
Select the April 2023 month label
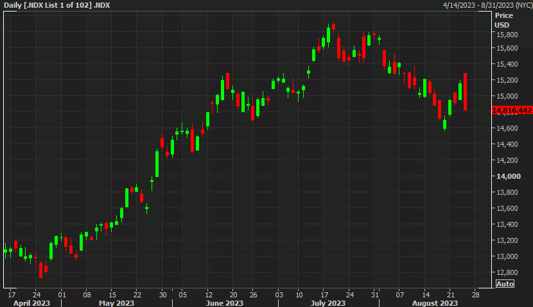pos(31,303)
